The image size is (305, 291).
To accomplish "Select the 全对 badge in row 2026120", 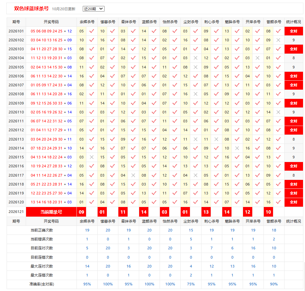I will [x=293, y=202].
